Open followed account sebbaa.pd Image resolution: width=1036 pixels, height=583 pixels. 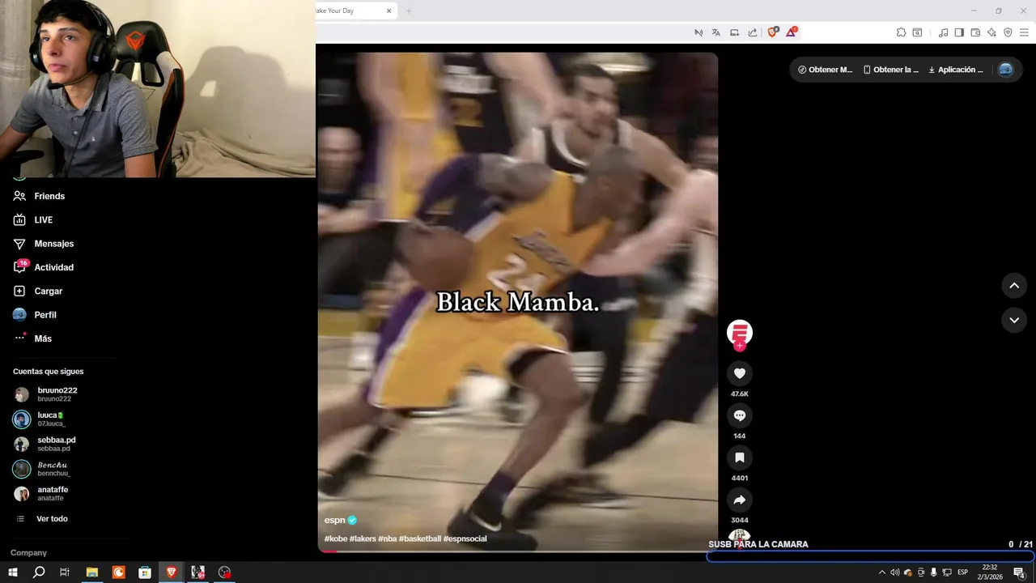click(x=45, y=444)
